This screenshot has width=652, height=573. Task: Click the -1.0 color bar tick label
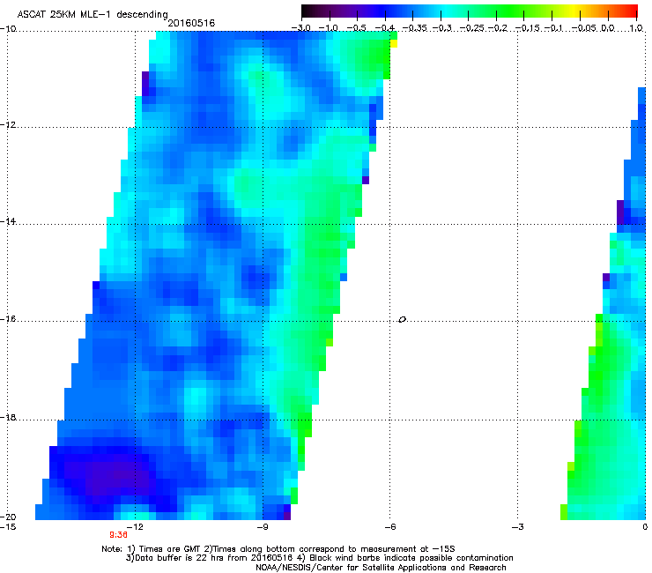click(x=329, y=28)
